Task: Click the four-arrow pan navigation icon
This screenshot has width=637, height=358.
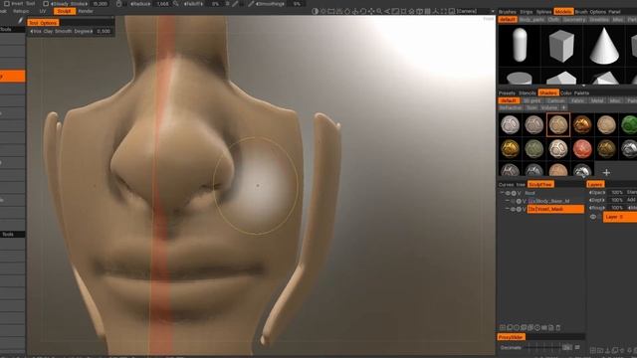Action: click(371, 11)
